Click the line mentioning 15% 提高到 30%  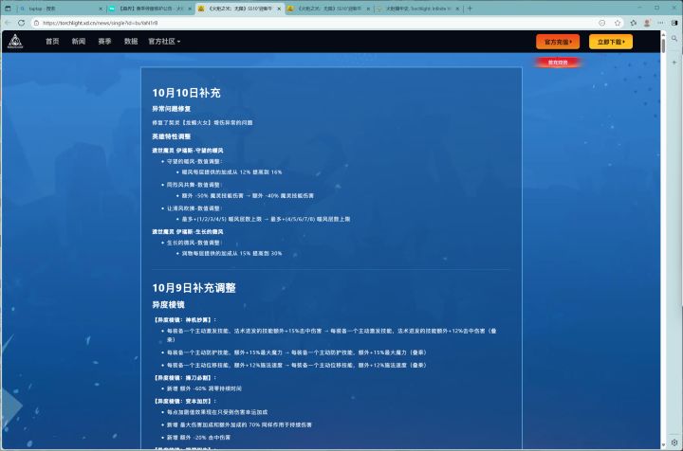pyautogui.click(x=231, y=253)
